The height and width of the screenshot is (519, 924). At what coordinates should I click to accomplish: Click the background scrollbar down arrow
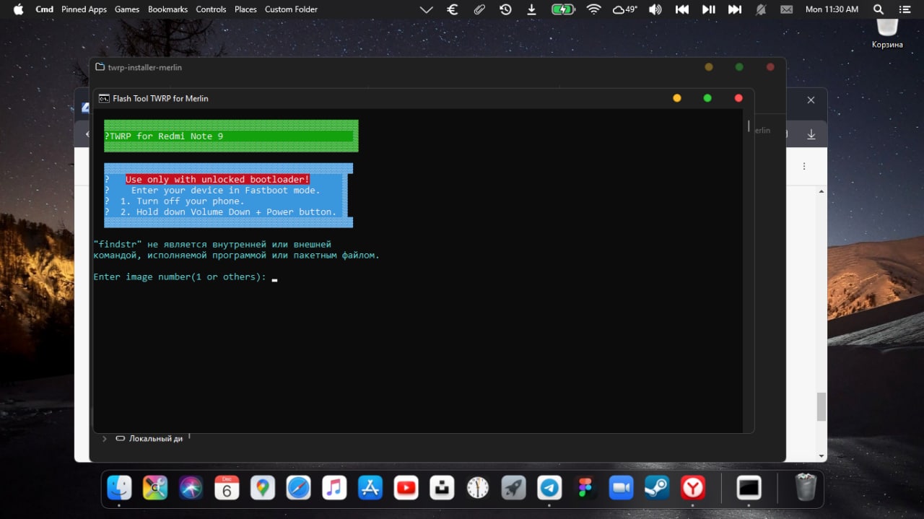(x=821, y=456)
